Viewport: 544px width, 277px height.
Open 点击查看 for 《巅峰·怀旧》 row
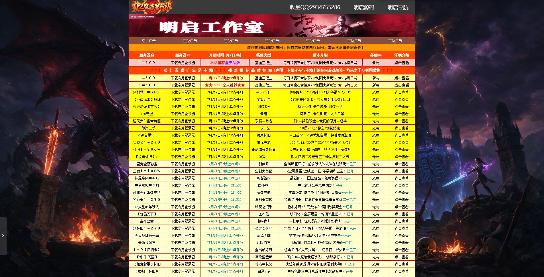[402, 271]
